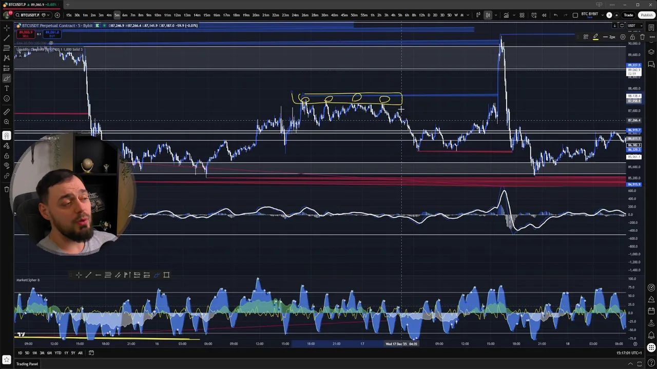Viewport: 657px width, 369px height.
Task: Delete the selected drawing via floating trash icon
Action: [642, 37]
